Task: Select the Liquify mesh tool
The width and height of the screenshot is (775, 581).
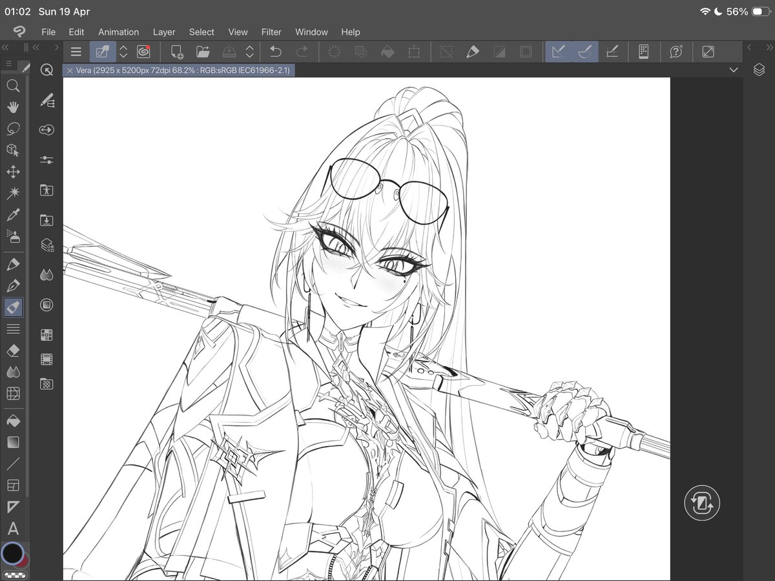Action: tap(13, 393)
